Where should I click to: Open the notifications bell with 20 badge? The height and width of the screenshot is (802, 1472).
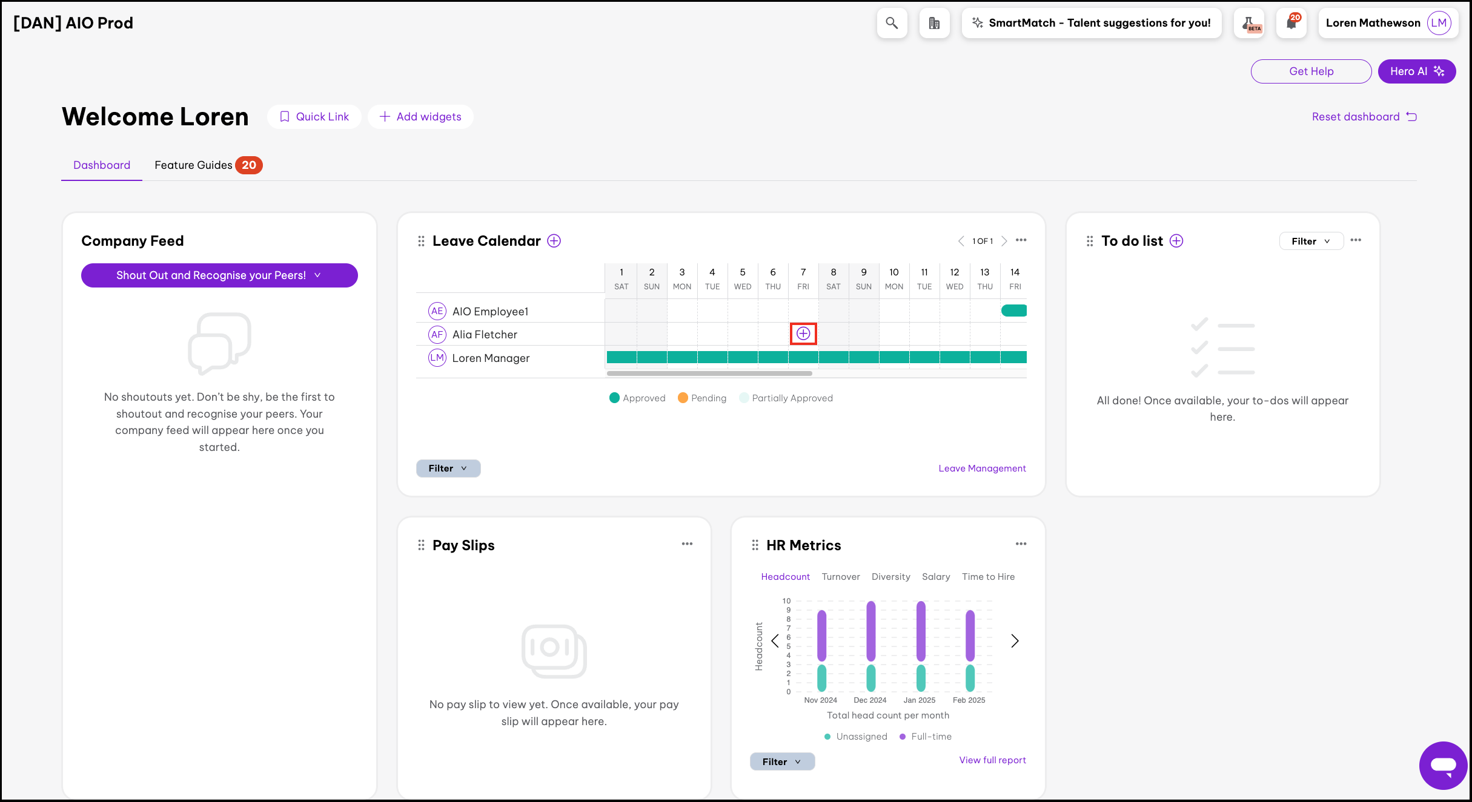click(1291, 23)
